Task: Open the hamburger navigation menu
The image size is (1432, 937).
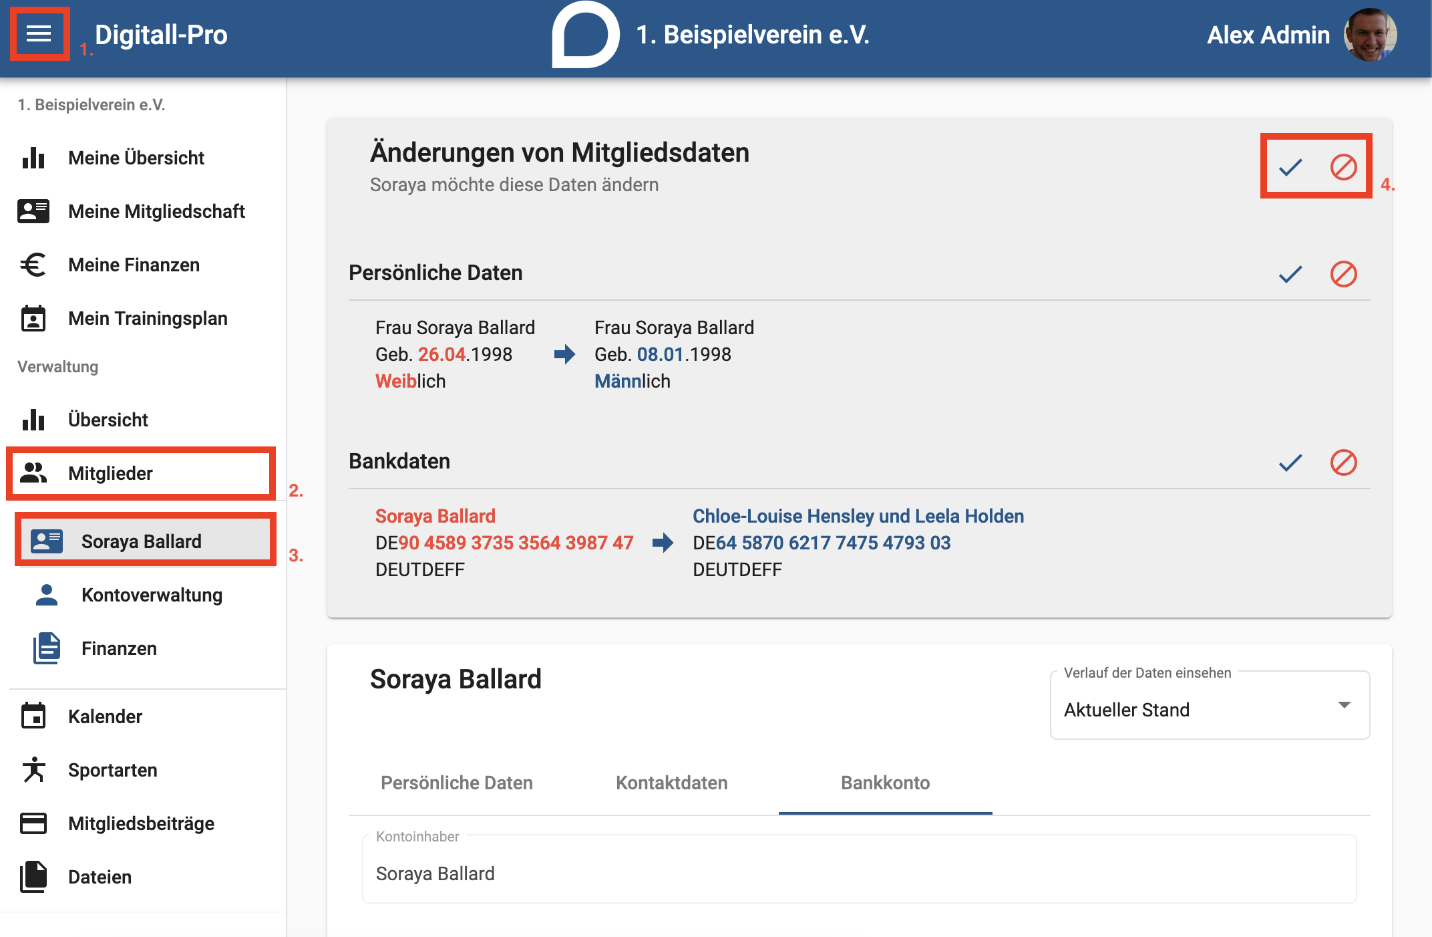Action: (x=39, y=33)
